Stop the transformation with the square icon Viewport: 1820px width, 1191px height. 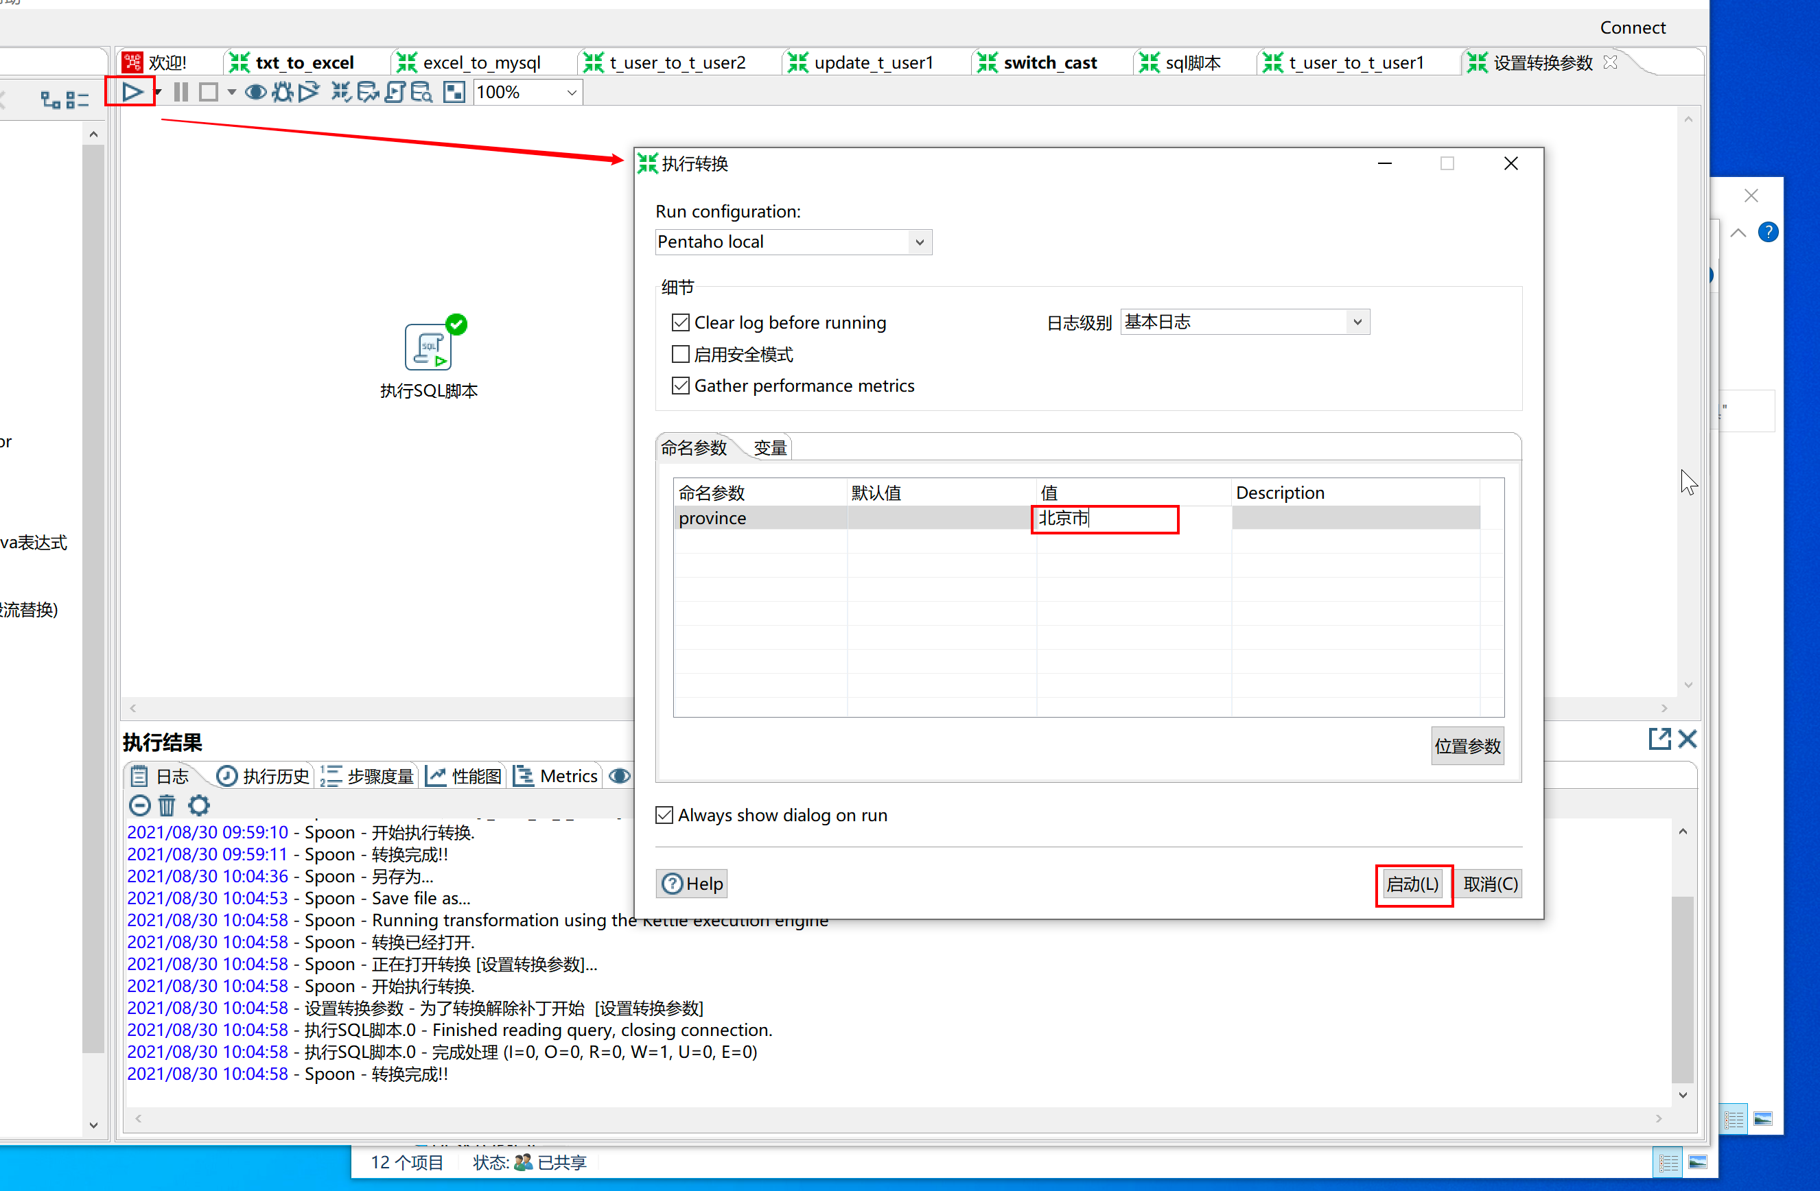click(x=208, y=92)
